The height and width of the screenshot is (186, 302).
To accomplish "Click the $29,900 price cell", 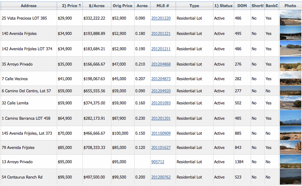I will coord(65,18).
